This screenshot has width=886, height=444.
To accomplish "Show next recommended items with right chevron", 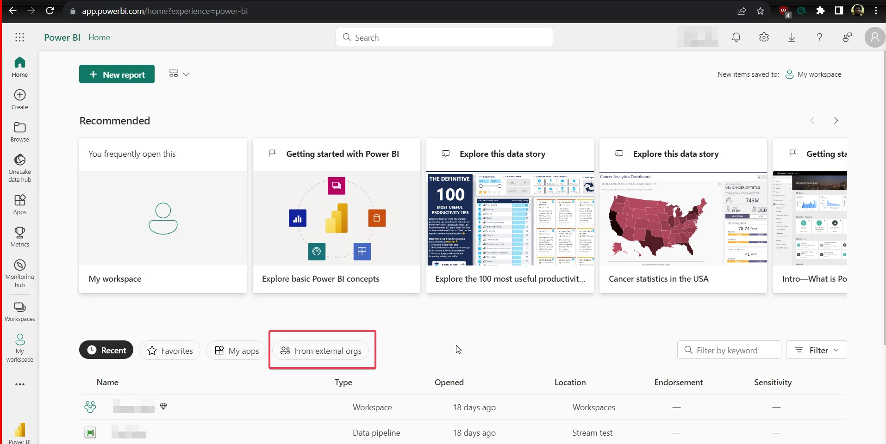I will tap(836, 121).
